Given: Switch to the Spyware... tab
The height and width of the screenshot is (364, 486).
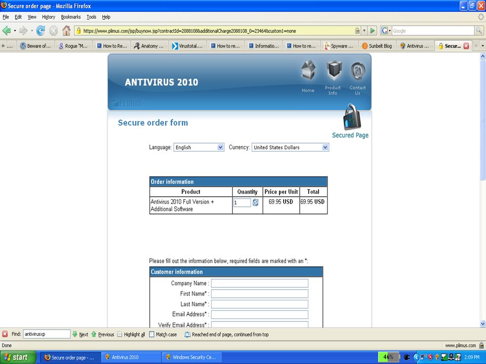Looking at the screenshot, I should coord(339,46).
